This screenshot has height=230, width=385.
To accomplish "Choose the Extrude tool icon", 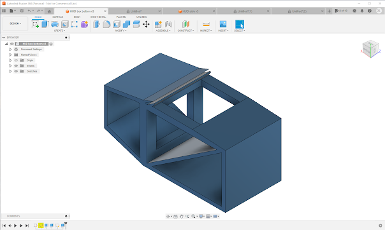I will pos(45,24).
